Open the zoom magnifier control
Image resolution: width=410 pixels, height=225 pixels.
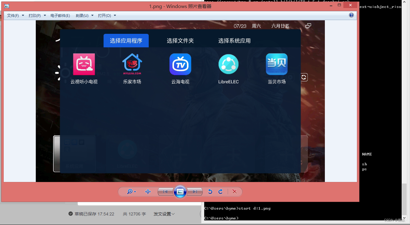click(131, 191)
